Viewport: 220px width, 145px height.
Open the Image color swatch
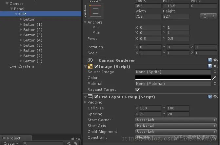(173, 78)
